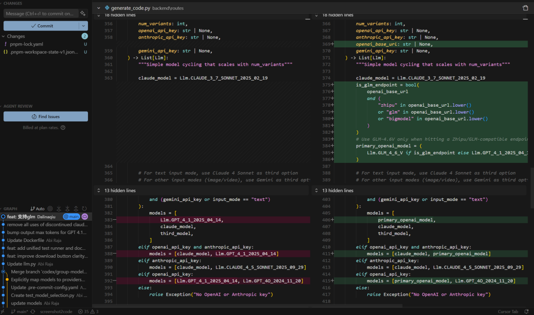Click the main branch badge in graph
The height and width of the screenshot is (315, 534).
[x=71, y=217]
